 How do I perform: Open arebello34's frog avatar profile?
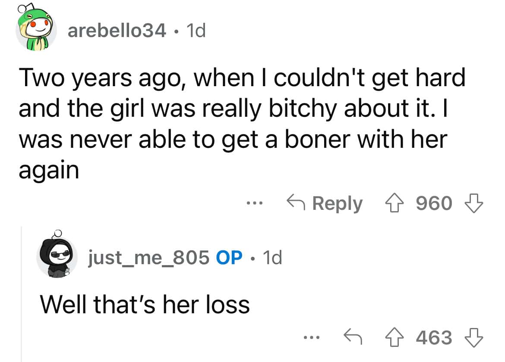(35, 30)
